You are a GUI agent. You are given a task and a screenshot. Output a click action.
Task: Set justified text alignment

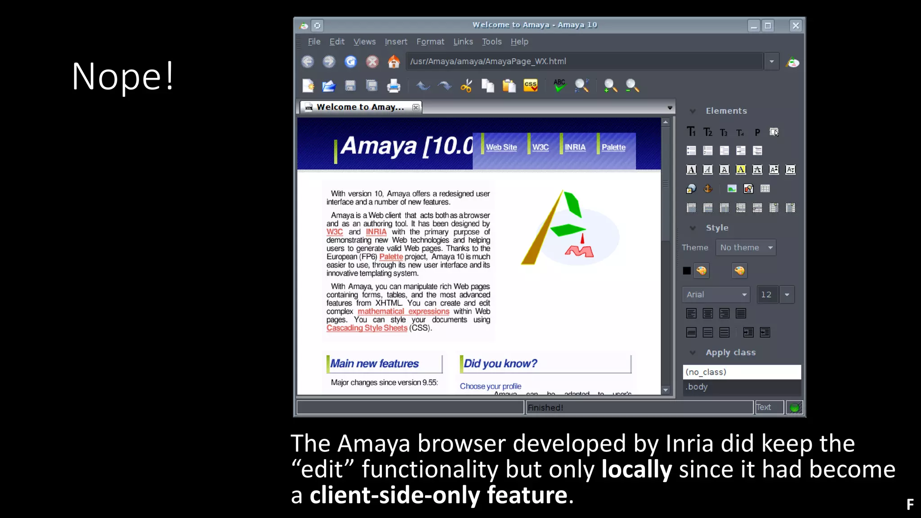tap(741, 313)
